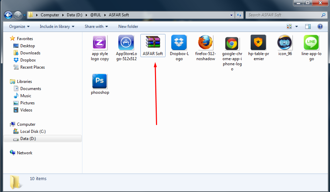
Task: Open the Share with menu
Action: (96, 27)
